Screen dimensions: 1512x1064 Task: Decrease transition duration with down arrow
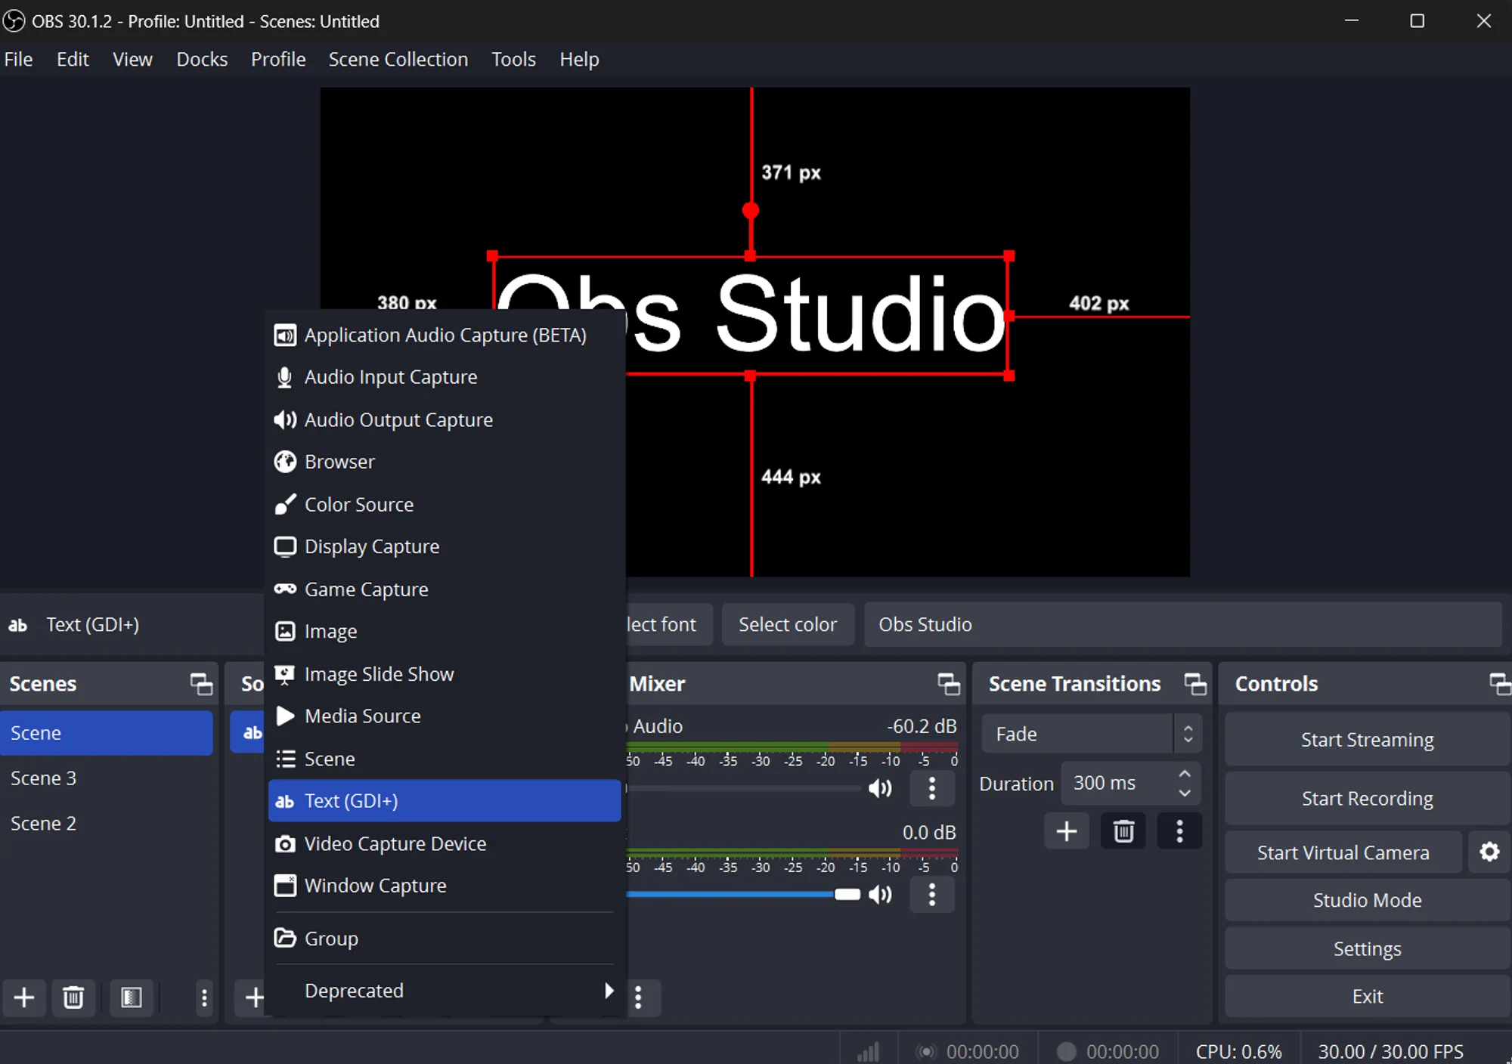(x=1185, y=793)
